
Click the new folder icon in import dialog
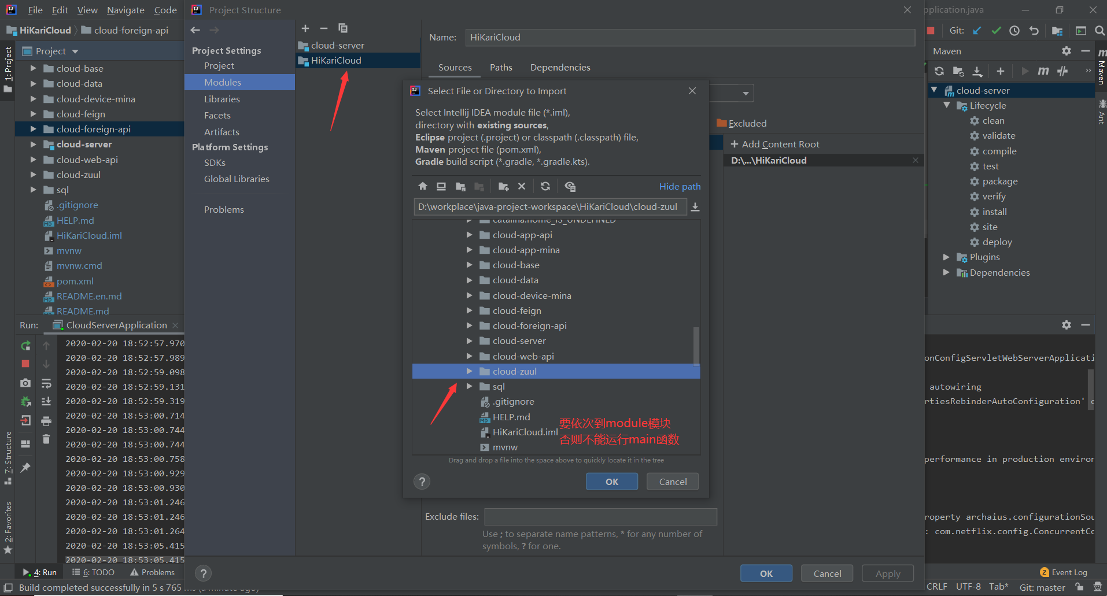(503, 186)
